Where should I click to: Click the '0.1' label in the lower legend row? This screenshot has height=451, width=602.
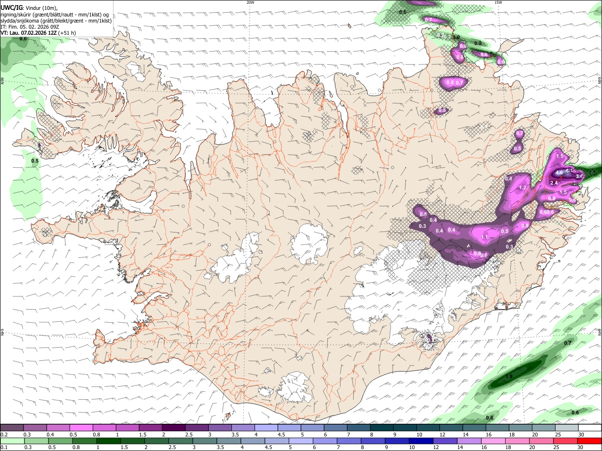pyautogui.click(x=4, y=448)
